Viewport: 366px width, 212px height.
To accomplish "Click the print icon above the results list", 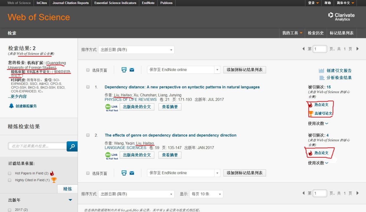I will click(x=124, y=70).
